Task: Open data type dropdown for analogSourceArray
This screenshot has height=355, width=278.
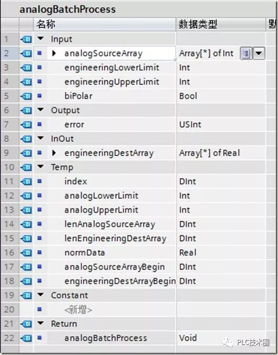Action: tap(259, 53)
